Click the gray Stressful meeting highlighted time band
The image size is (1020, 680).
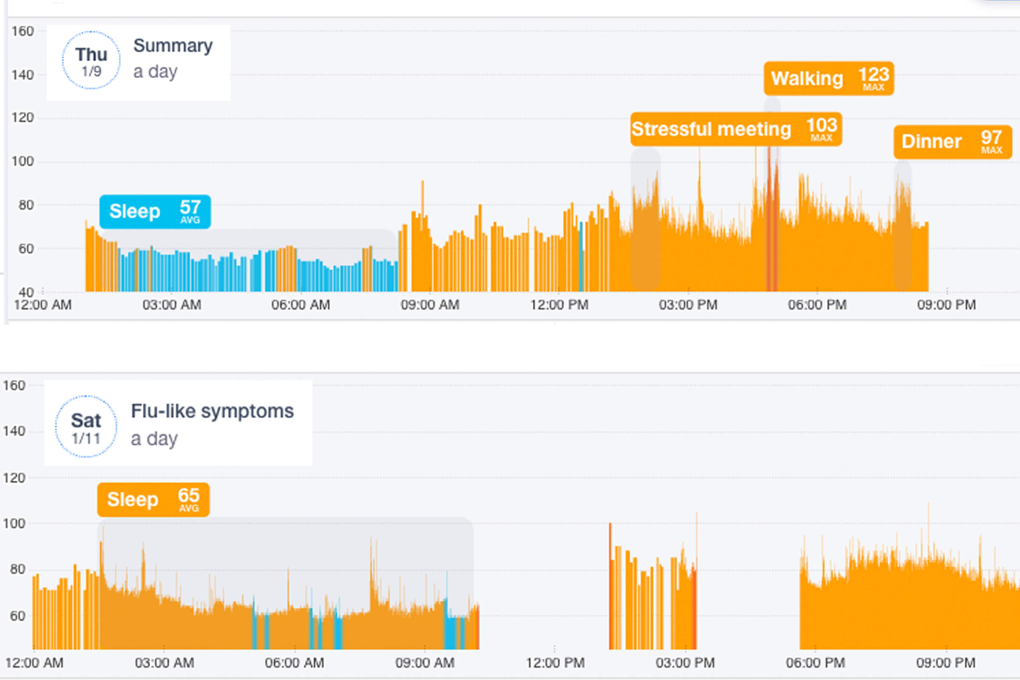point(645,219)
